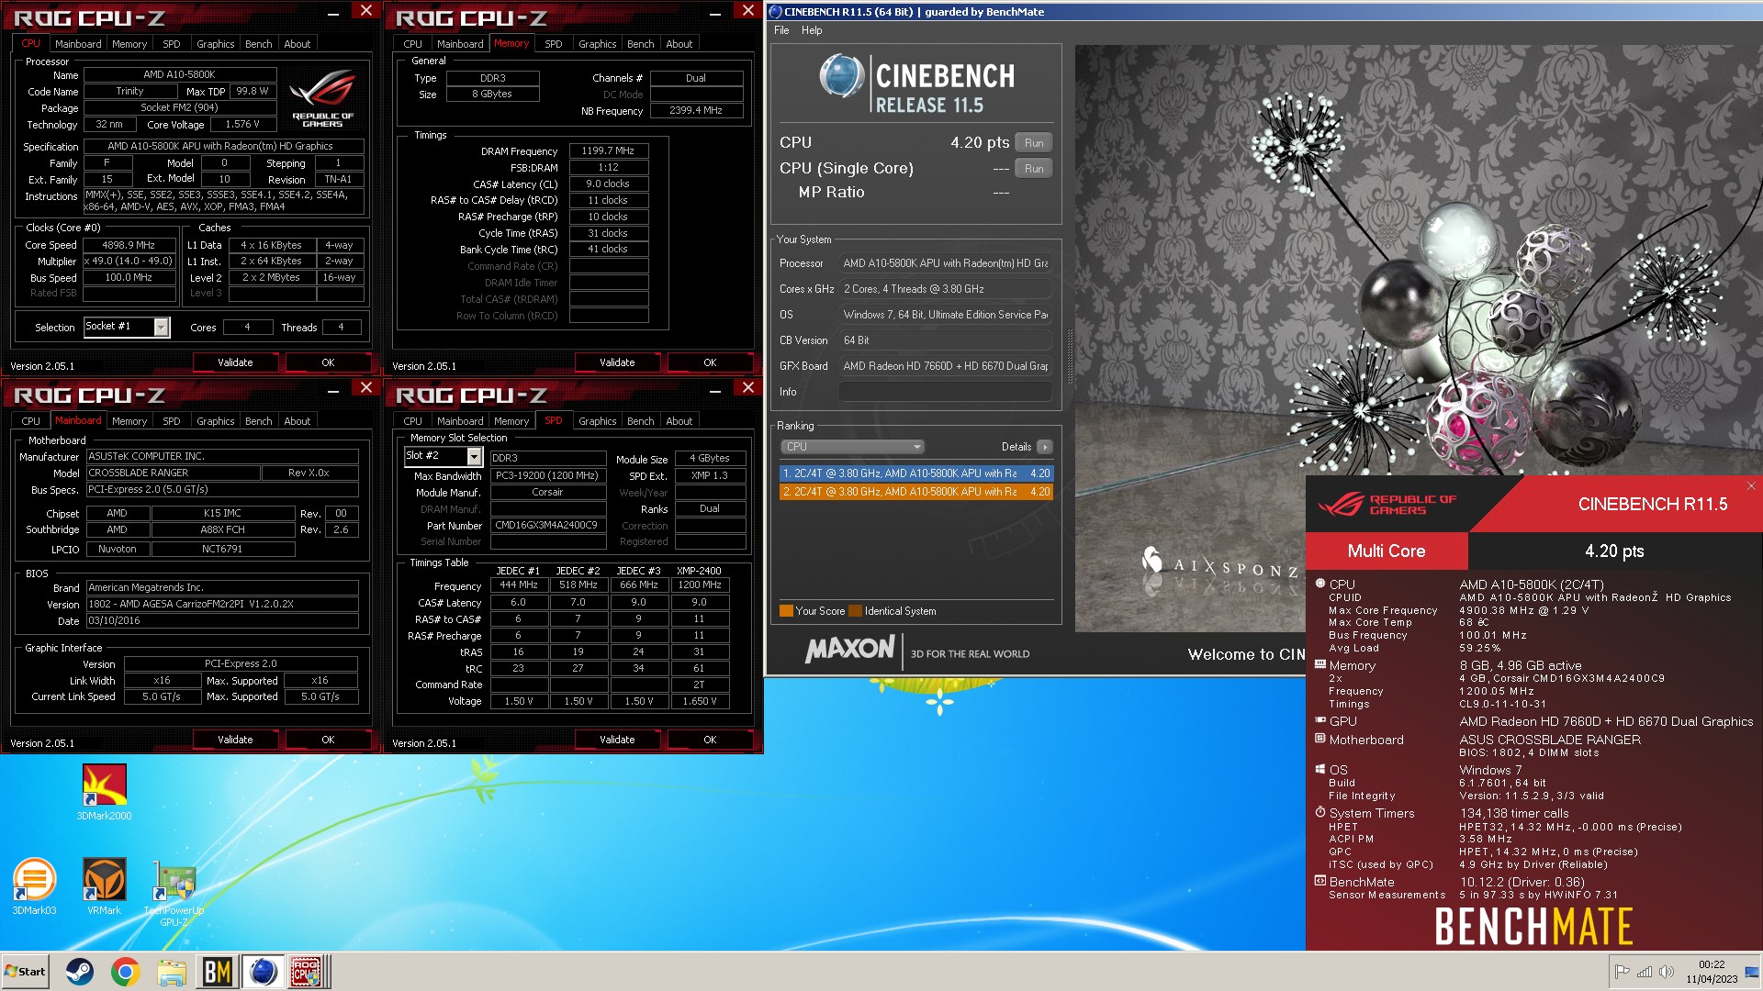Select second ranking entry (orange row)

916,492
